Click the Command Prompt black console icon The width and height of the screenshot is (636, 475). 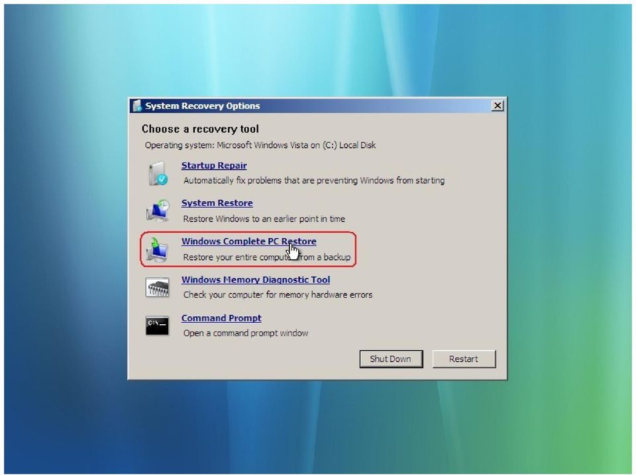point(158,325)
